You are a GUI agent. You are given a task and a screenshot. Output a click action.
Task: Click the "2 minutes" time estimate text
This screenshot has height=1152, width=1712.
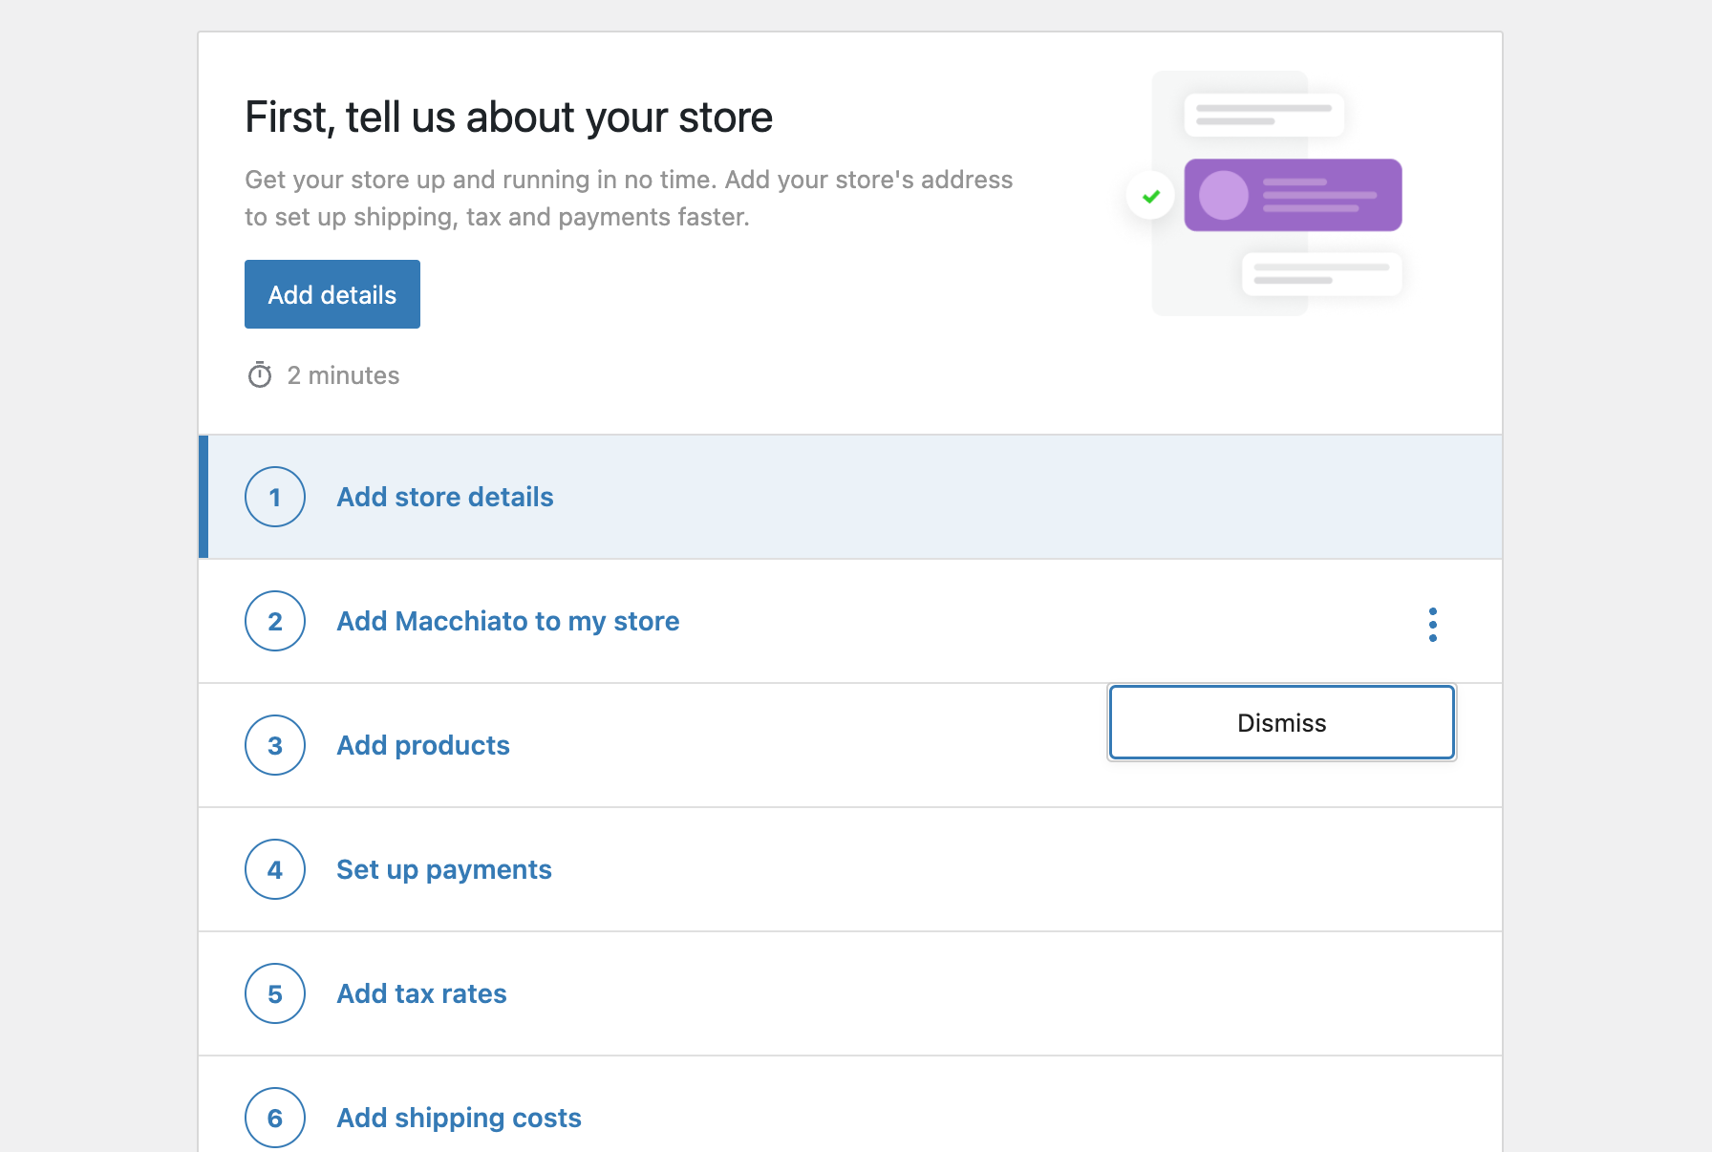343,375
